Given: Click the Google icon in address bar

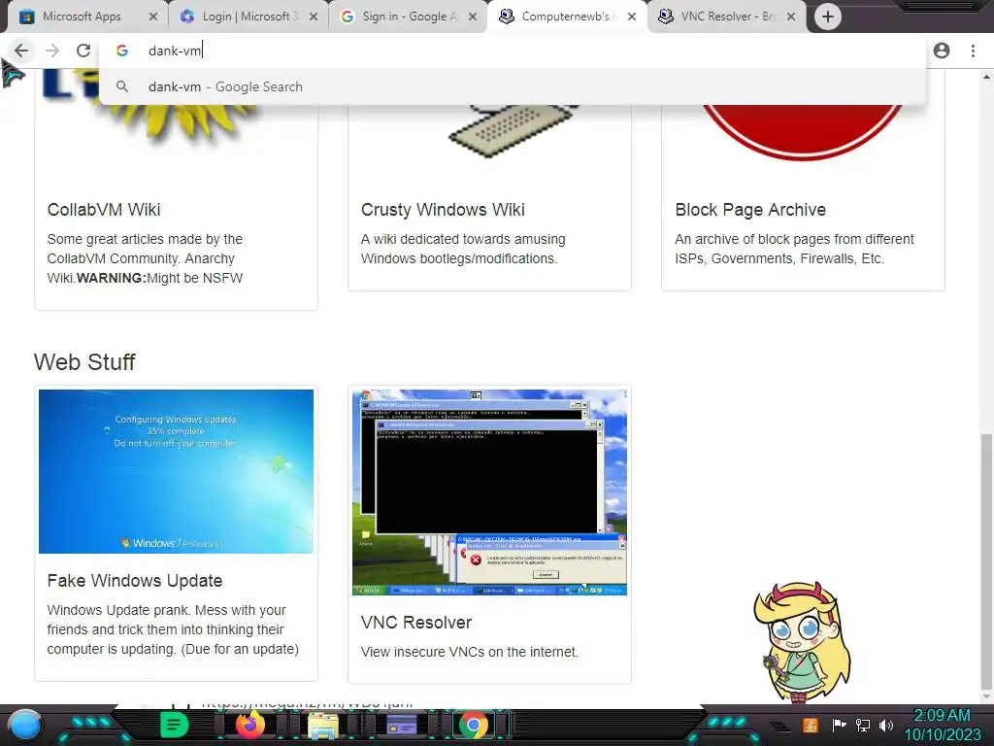Looking at the screenshot, I should (122, 51).
